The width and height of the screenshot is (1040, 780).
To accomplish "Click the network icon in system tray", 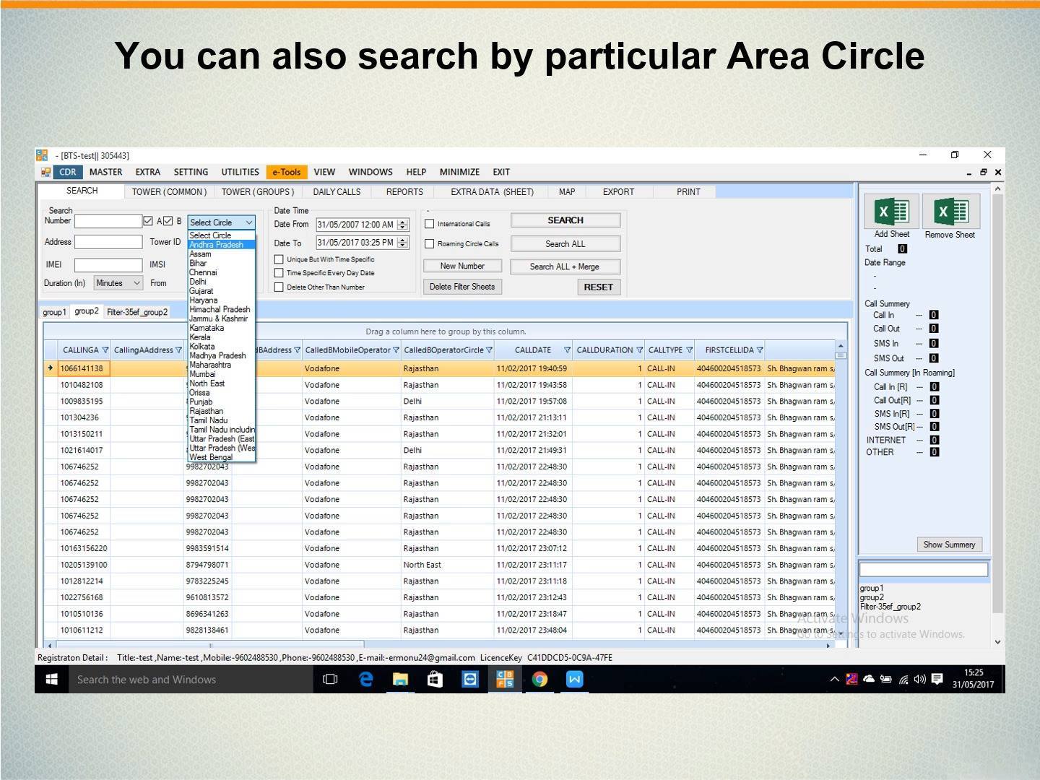I will coord(903,679).
